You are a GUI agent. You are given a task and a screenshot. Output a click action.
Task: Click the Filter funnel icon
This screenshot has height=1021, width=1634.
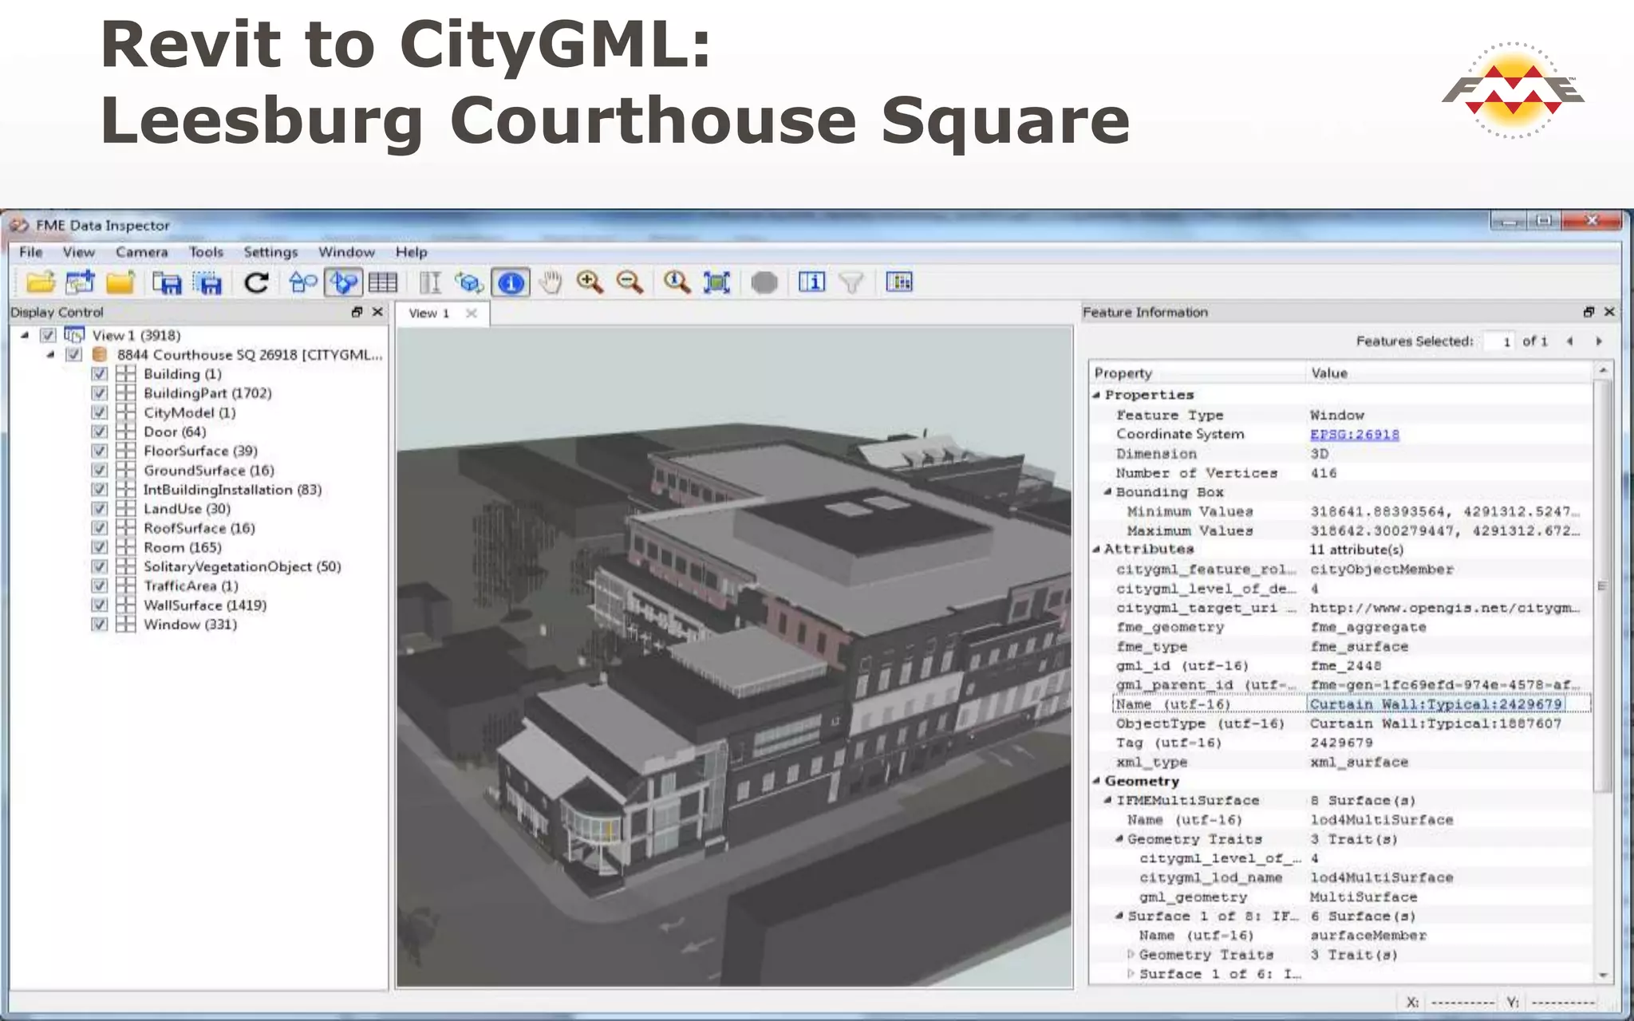point(851,282)
